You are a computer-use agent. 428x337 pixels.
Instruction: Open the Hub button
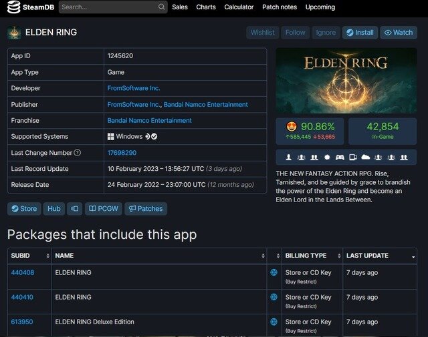54,209
